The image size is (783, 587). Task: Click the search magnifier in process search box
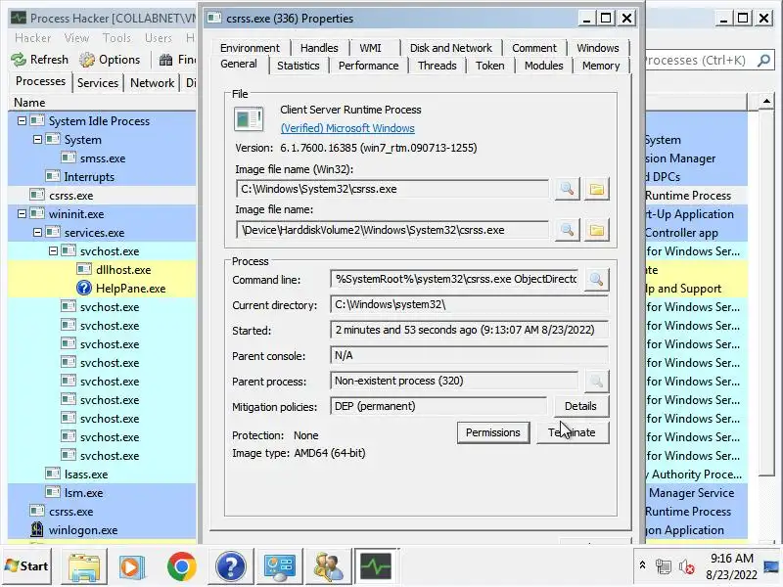[x=763, y=61]
